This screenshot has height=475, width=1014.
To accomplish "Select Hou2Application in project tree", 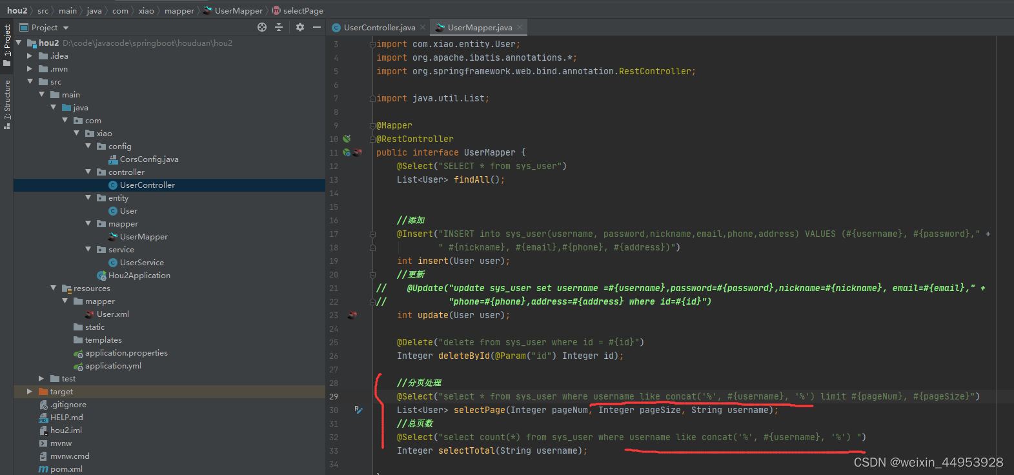I will click(x=139, y=275).
